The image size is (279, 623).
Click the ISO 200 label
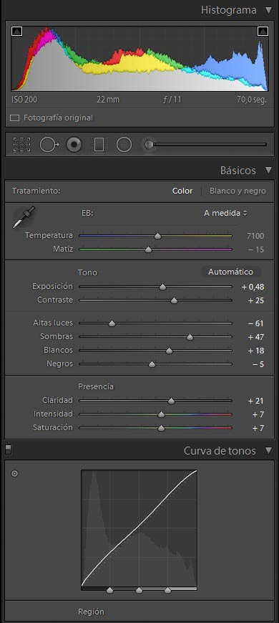coord(24,100)
